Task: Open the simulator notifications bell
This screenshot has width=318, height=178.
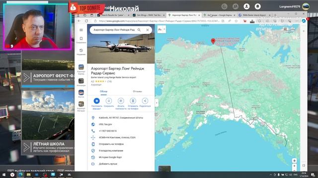Action: click(x=257, y=6)
